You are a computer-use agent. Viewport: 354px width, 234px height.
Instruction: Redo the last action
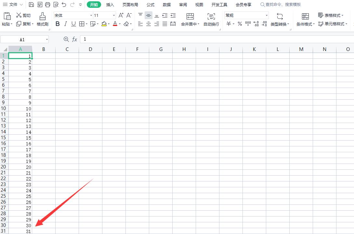pos(72,5)
